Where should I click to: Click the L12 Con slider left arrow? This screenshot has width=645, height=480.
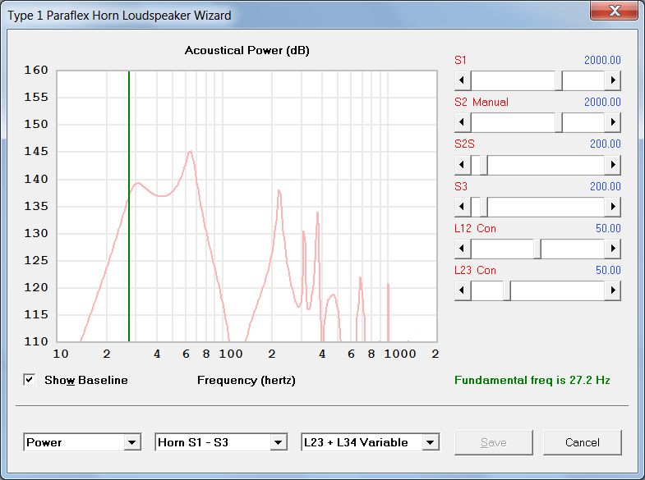pos(463,249)
